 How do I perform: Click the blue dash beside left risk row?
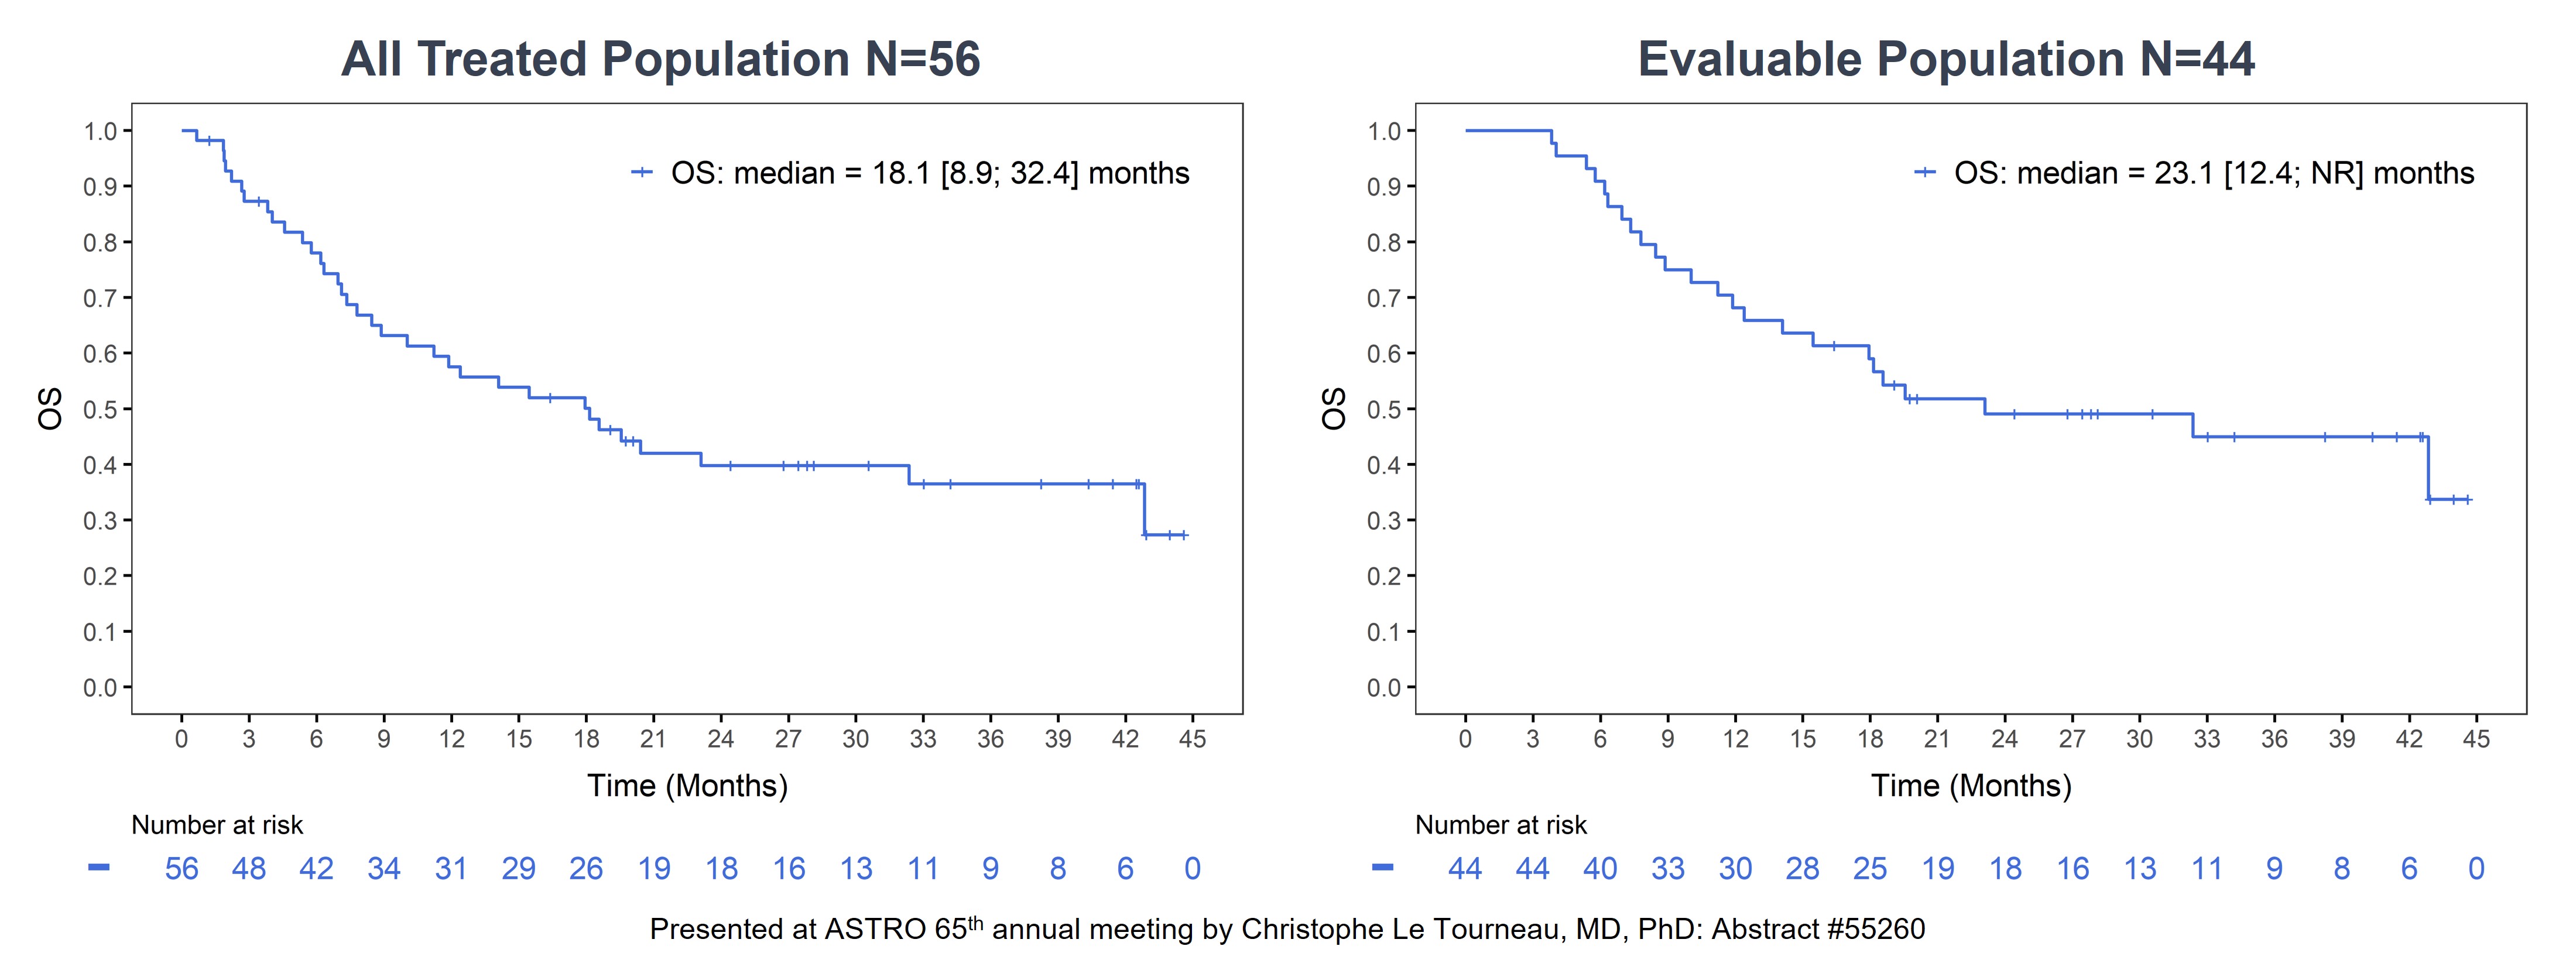(99, 868)
